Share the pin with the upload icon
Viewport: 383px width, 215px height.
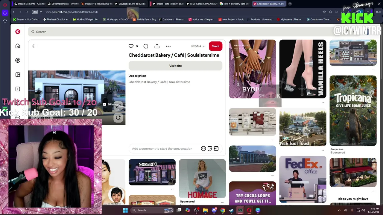pos(157,46)
